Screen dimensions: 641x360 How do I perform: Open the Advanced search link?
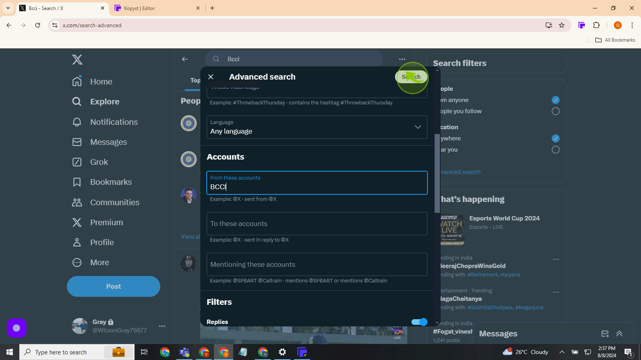[460, 172]
